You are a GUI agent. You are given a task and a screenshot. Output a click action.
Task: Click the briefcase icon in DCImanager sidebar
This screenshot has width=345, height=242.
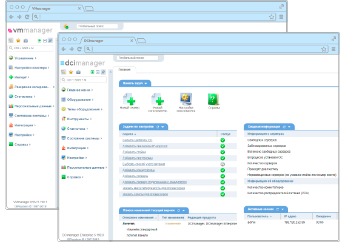tap(78, 72)
